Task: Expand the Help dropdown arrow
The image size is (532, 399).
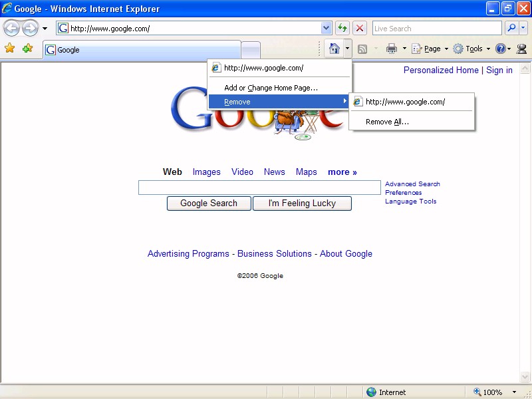Action: coord(509,49)
